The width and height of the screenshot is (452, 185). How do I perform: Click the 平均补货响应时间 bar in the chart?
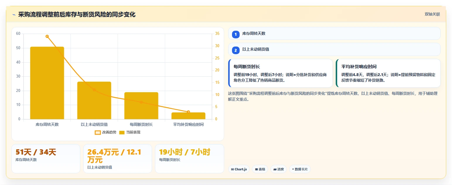188,116
